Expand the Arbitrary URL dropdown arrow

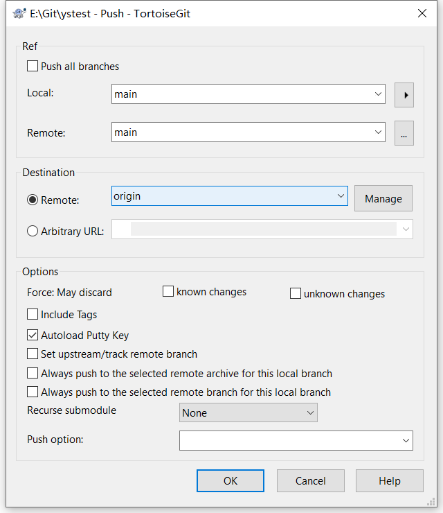click(x=406, y=229)
